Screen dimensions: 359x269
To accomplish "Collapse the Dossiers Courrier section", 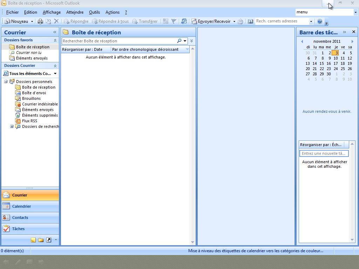I will pyautogui.click(x=55, y=65).
